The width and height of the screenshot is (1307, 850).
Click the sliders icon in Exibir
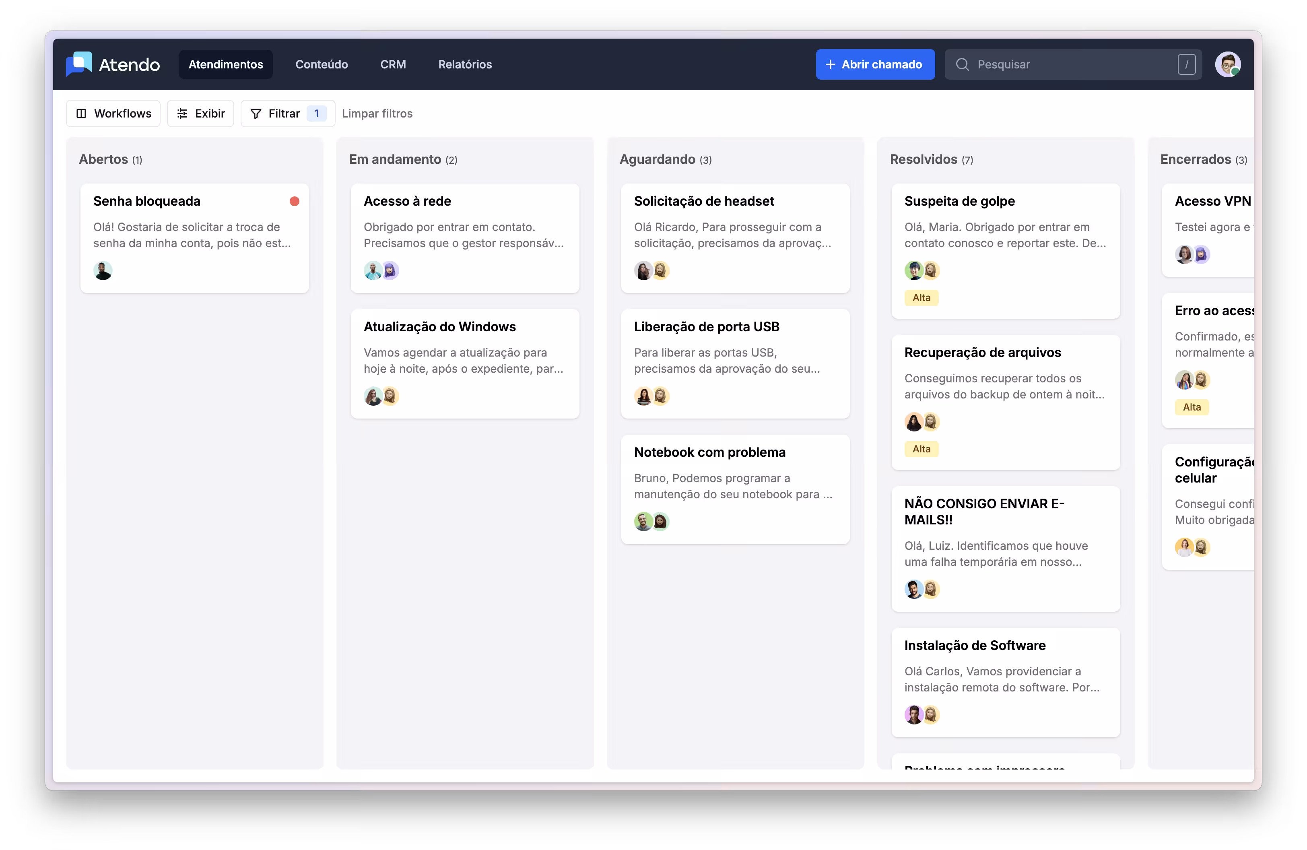[x=182, y=113]
